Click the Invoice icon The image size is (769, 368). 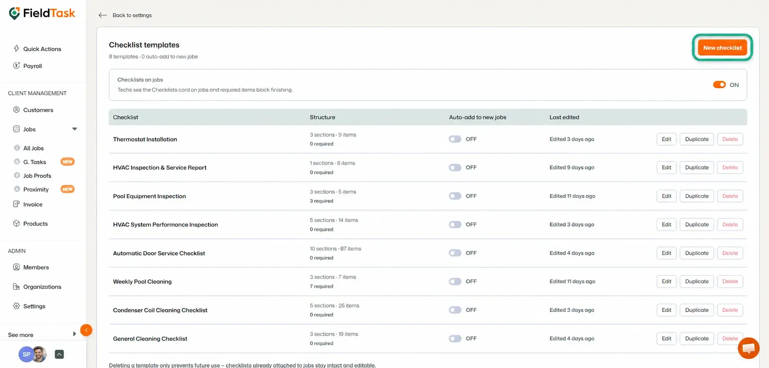(x=17, y=204)
